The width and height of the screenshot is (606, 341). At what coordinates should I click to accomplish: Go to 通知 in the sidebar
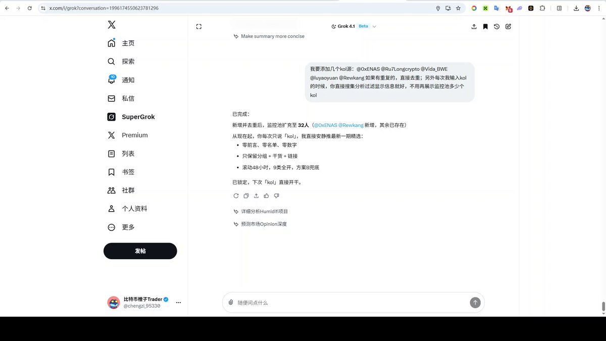pos(122,80)
